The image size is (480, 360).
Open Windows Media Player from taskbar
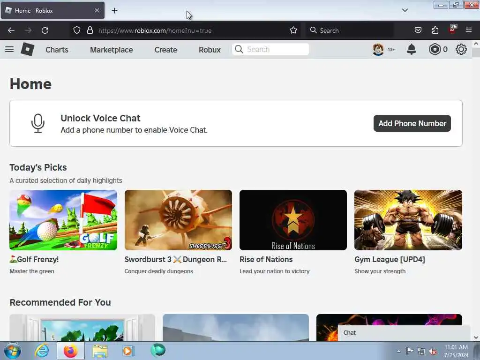click(127, 351)
